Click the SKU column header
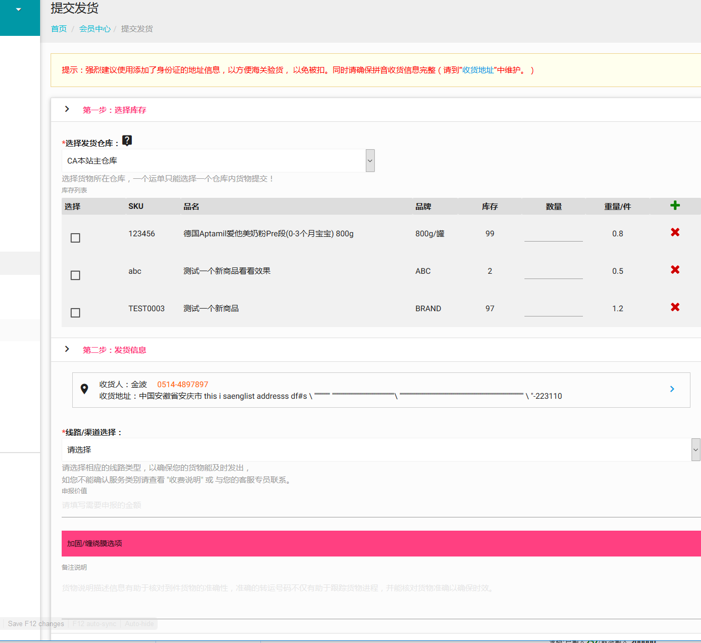701x643 pixels. point(136,206)
